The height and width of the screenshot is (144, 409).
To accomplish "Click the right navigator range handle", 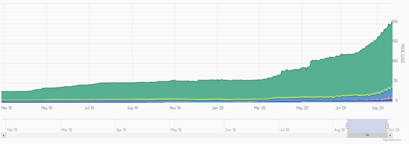I will [x=387, y=126].
